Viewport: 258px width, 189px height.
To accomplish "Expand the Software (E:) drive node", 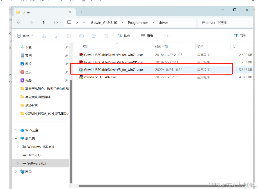I will 18,163.
